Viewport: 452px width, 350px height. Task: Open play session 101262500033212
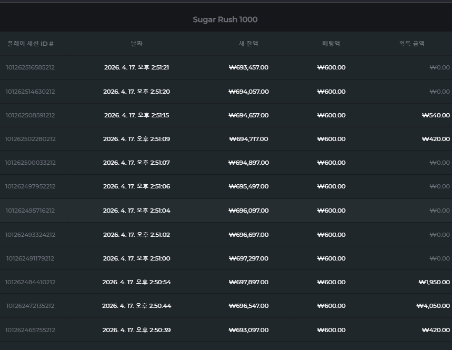click(x=31, y=163)
